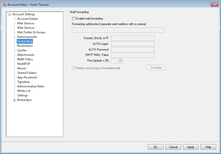Open Help for this dialog

point(208,147)
